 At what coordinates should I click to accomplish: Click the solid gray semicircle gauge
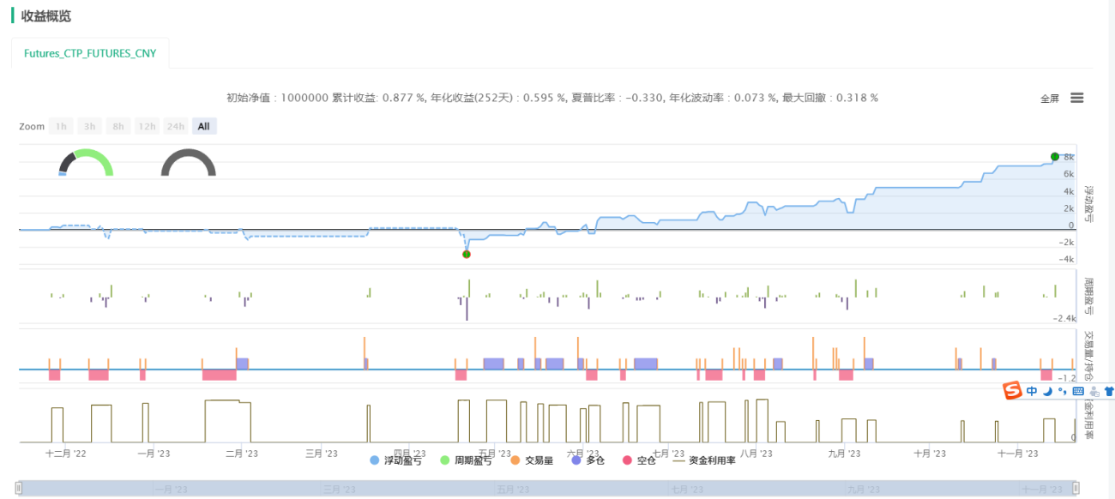click(x=189, y=162)
